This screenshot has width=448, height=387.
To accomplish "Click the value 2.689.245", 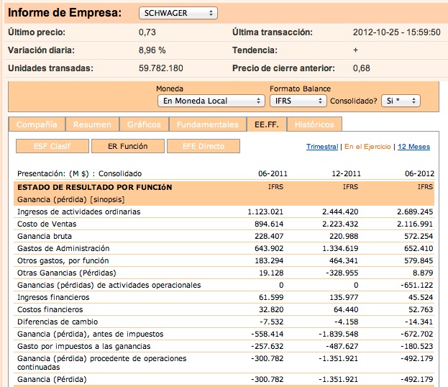I will tap(415, 211).
